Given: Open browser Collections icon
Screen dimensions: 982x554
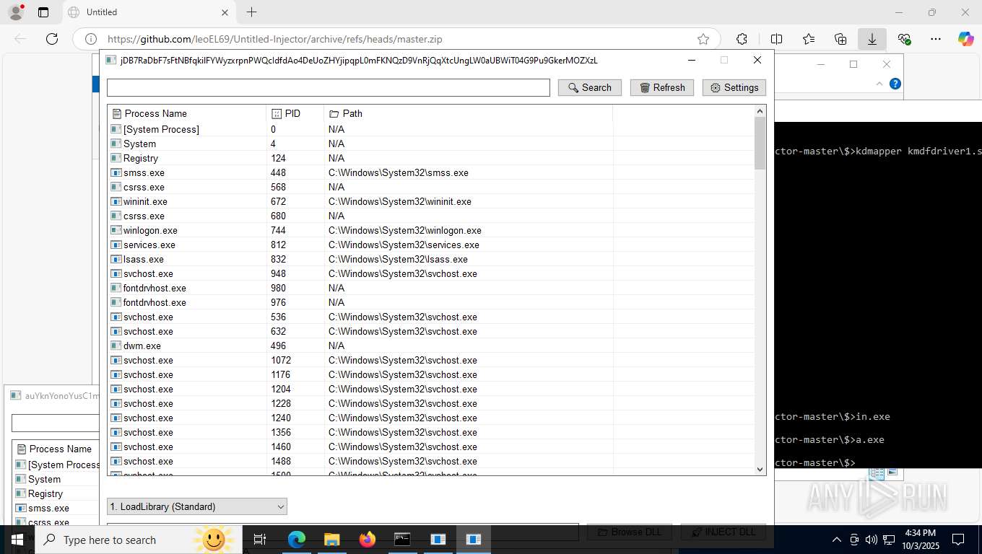Looking at the screenshot, I should [840, 39].
